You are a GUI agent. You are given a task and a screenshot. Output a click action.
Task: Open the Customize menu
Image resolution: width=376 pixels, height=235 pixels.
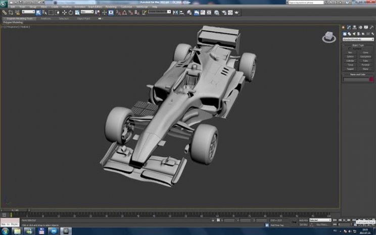point(126,7)
